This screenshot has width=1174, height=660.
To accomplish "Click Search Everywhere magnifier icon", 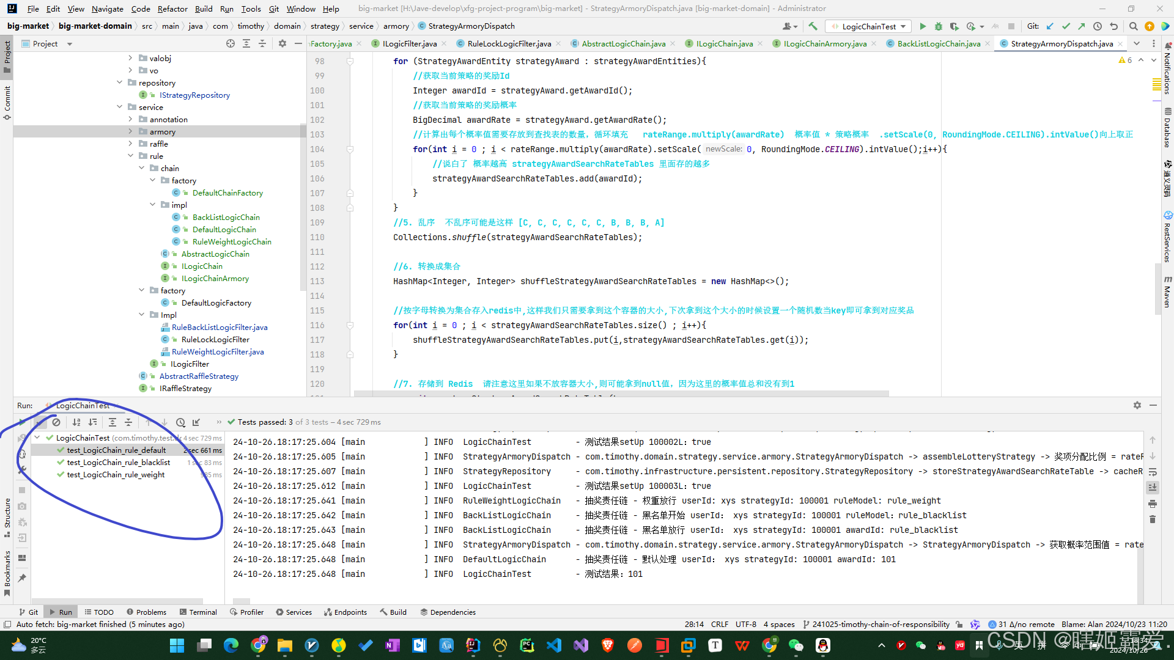I will pyautogui.click(x=1133, y=26).
